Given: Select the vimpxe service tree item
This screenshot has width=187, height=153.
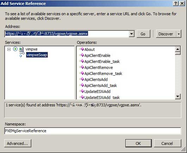Looking at the screenshot, I should 31,49.
